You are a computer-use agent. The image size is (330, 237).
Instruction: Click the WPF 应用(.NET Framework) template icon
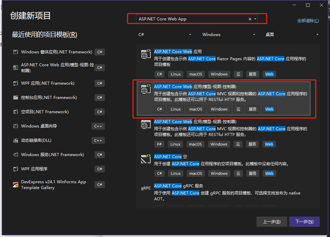(16, 83)
